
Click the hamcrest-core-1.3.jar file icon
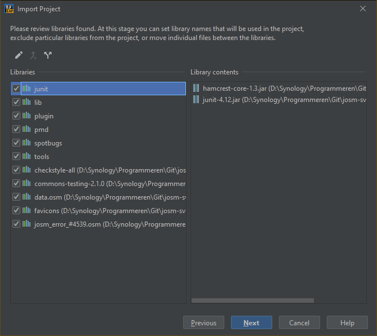pyautogui.click(x=196, y=89)
